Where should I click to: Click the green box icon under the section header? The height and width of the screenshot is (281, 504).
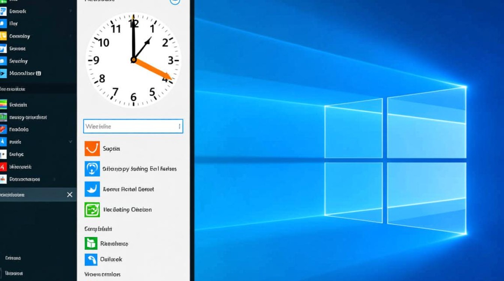91,244
